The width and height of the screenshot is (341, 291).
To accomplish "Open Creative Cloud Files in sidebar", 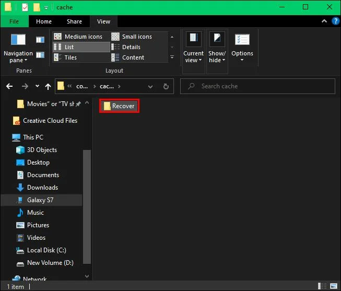I will (45, 121).
